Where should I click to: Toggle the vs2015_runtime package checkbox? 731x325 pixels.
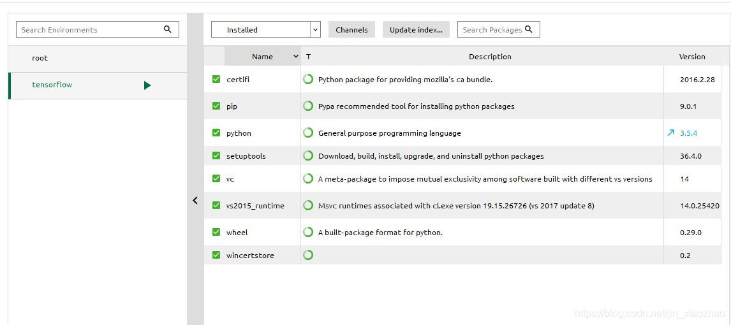tap(216, 205)
